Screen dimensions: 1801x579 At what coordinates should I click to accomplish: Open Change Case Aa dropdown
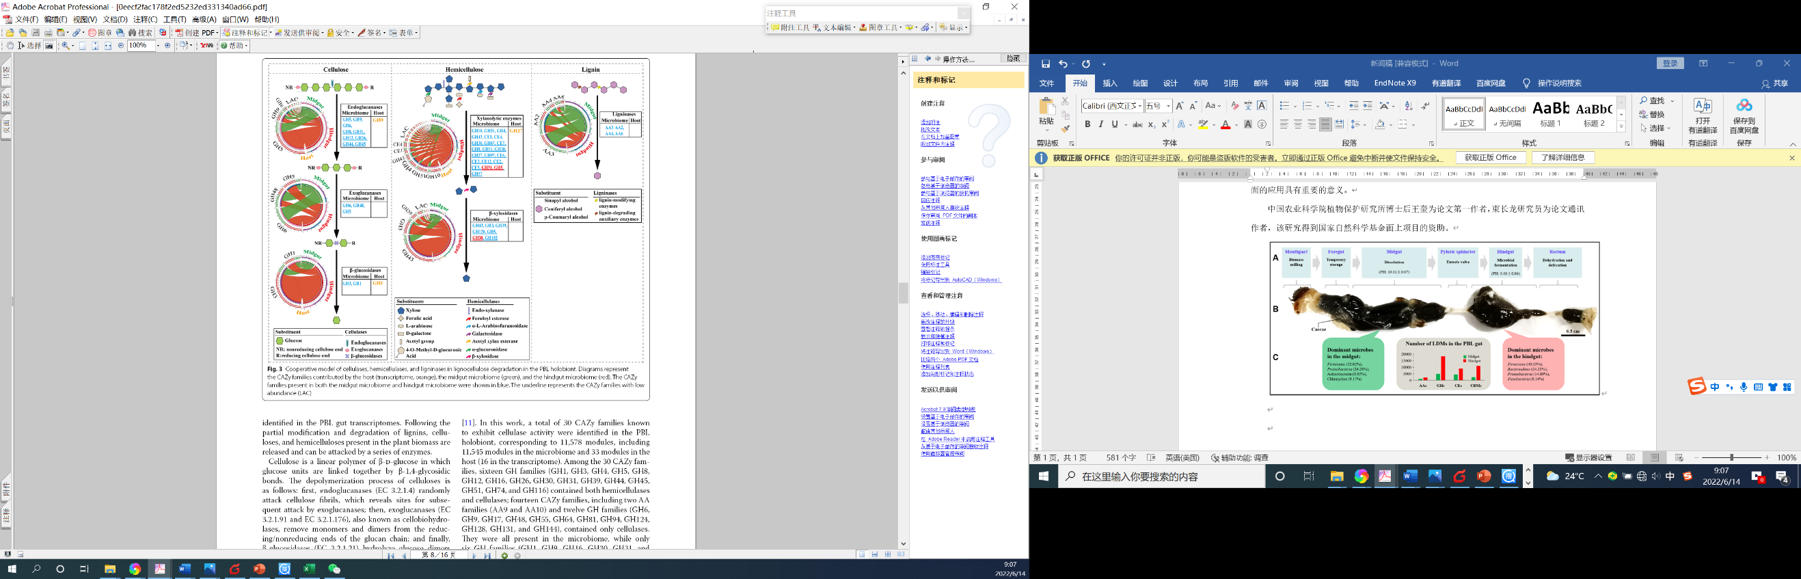(1214, 105)
